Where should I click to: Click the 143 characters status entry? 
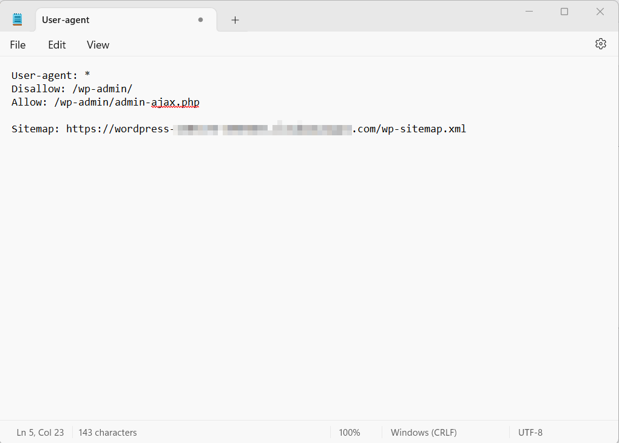pos(108,433)
